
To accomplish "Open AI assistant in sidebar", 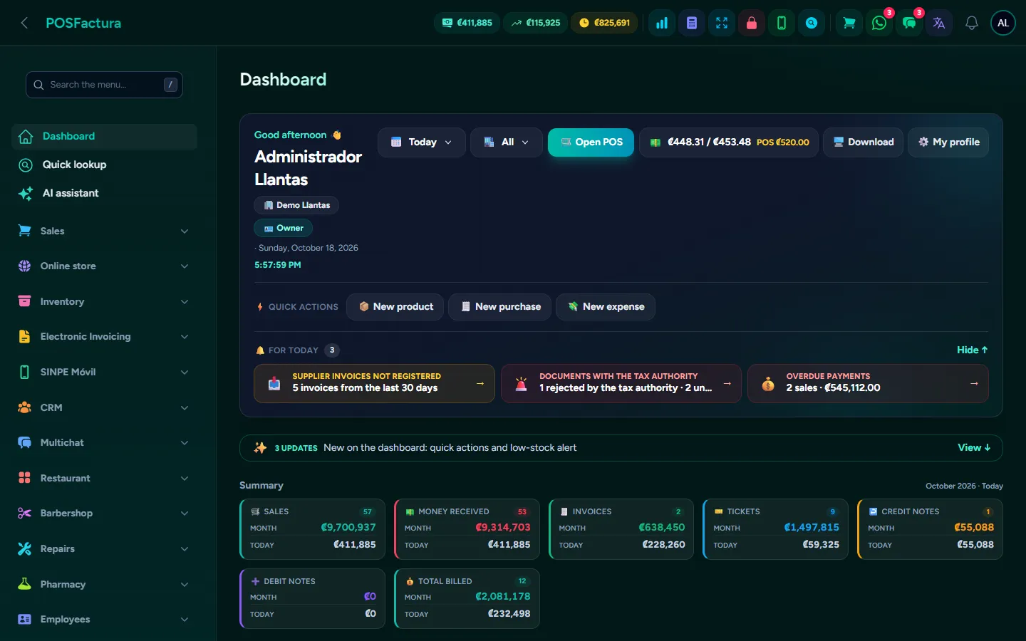I will [104, 193].
